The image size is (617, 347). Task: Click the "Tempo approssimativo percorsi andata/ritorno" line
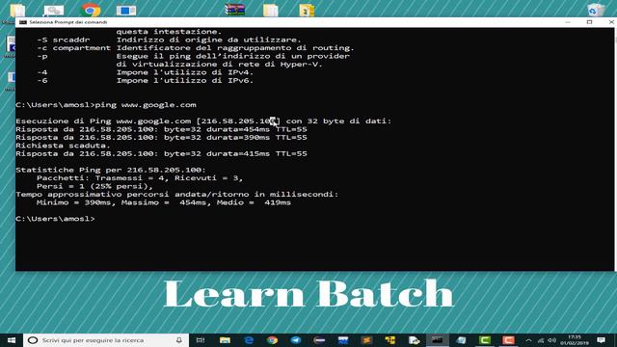(177, 195)
